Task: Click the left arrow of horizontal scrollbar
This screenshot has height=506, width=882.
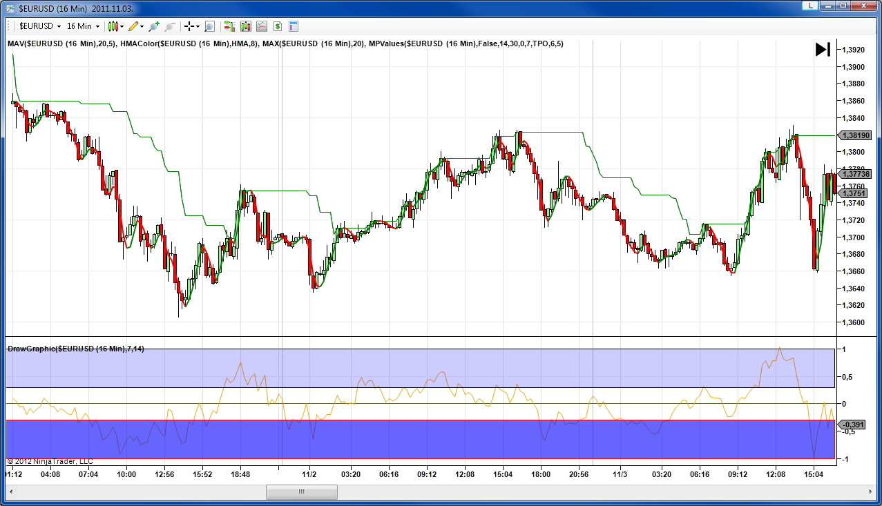Action: 12,492
